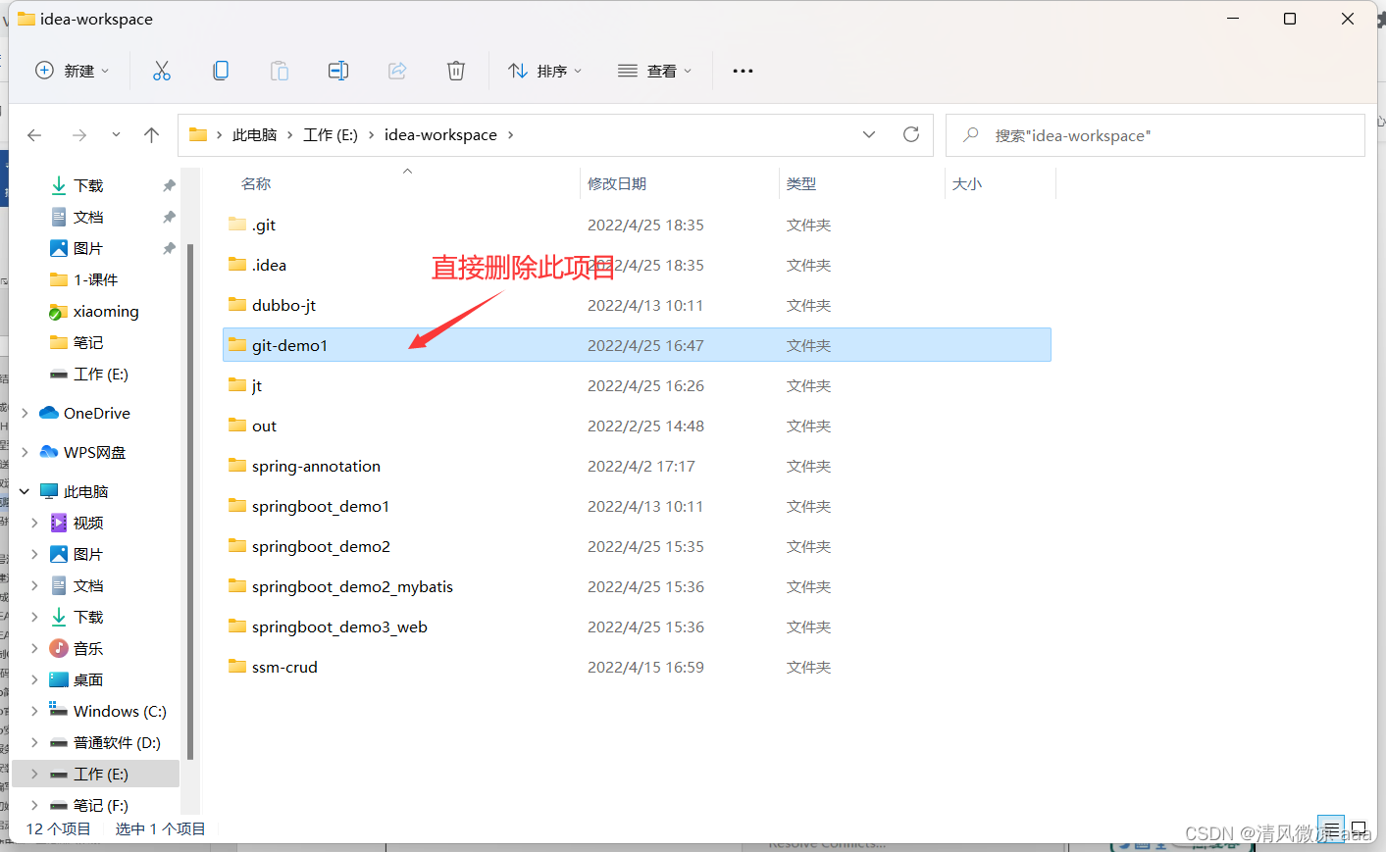Click the Forward navigation arrow

coord(79,134)
